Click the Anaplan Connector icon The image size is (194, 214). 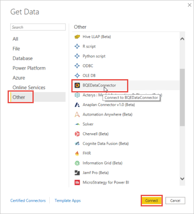pyautogui.click(x=77, y=105)
